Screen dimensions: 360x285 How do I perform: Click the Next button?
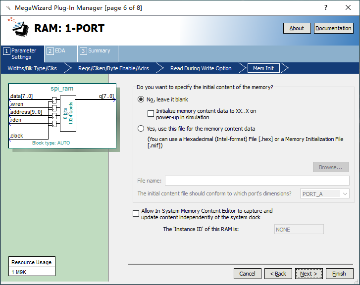(309, 274)
